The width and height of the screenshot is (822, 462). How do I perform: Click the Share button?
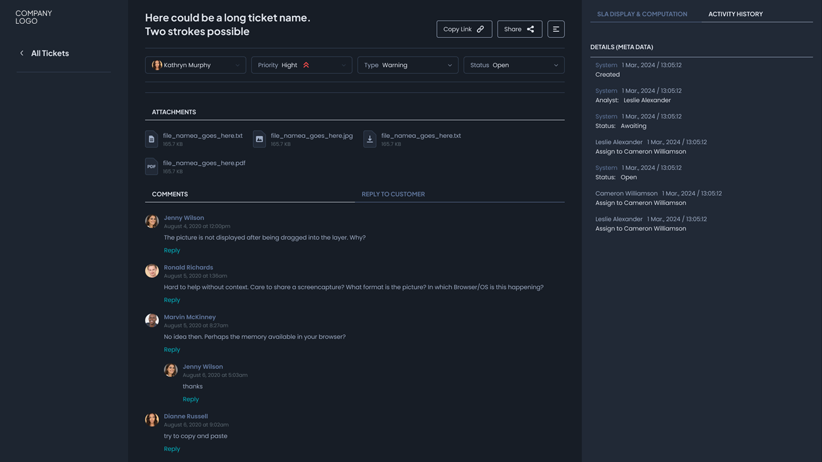519,29
